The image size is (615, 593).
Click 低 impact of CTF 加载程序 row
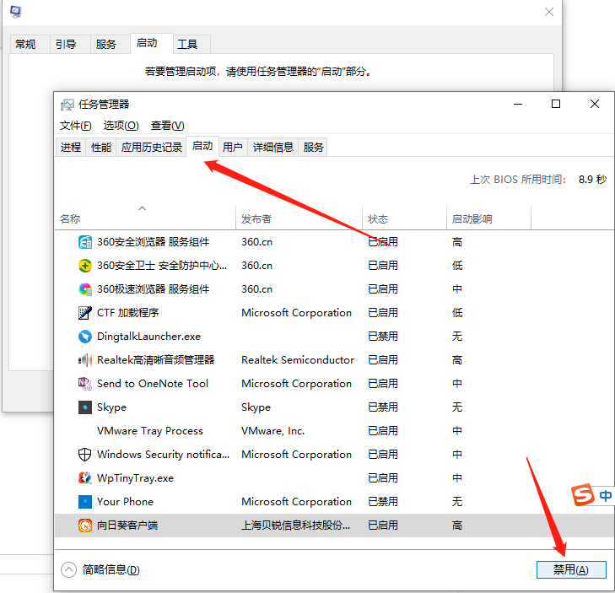coord(457,313)
